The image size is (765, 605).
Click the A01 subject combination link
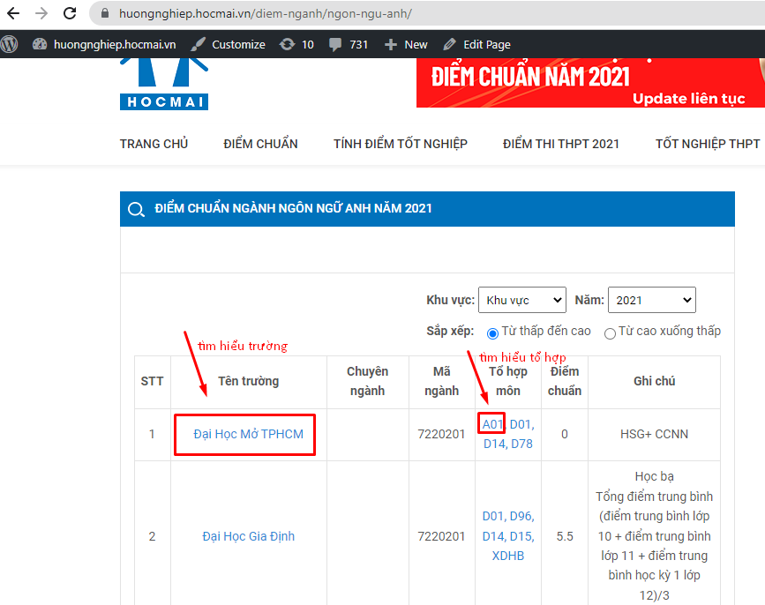(492, 424)
